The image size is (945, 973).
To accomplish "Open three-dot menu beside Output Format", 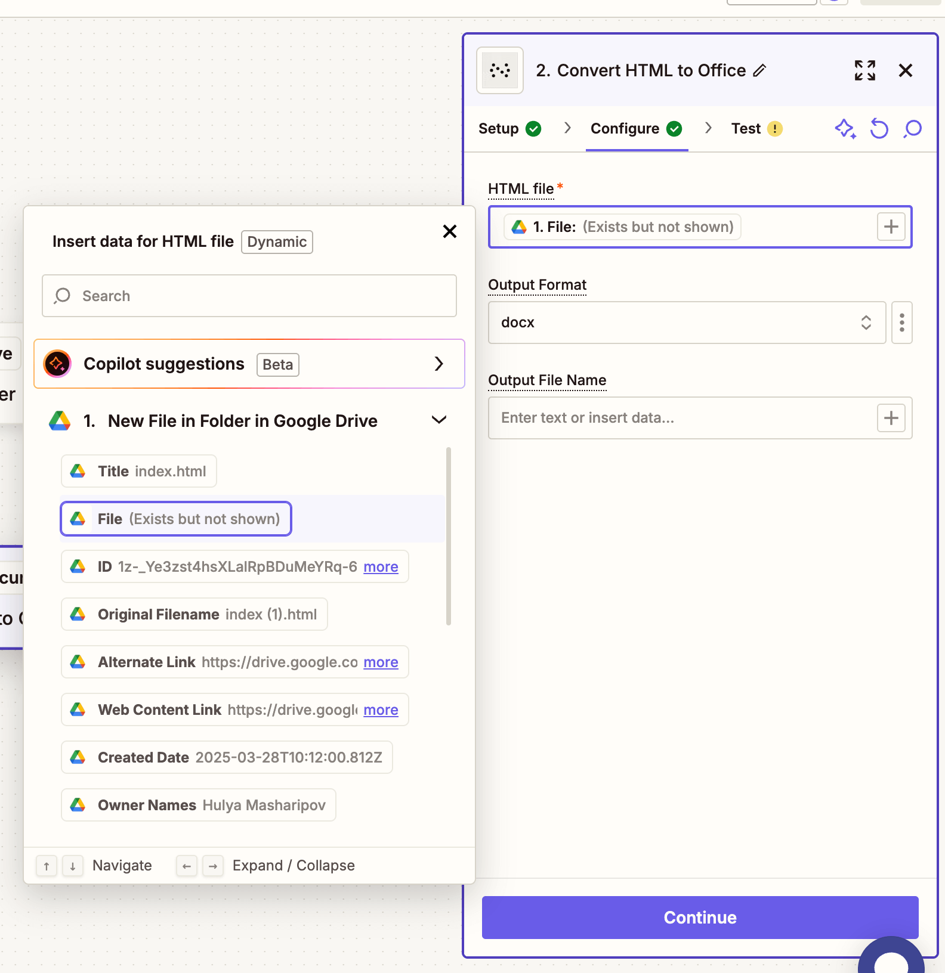I will 901,323.
